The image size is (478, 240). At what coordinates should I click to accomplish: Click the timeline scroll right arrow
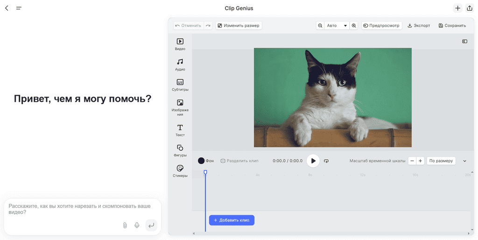469,233
